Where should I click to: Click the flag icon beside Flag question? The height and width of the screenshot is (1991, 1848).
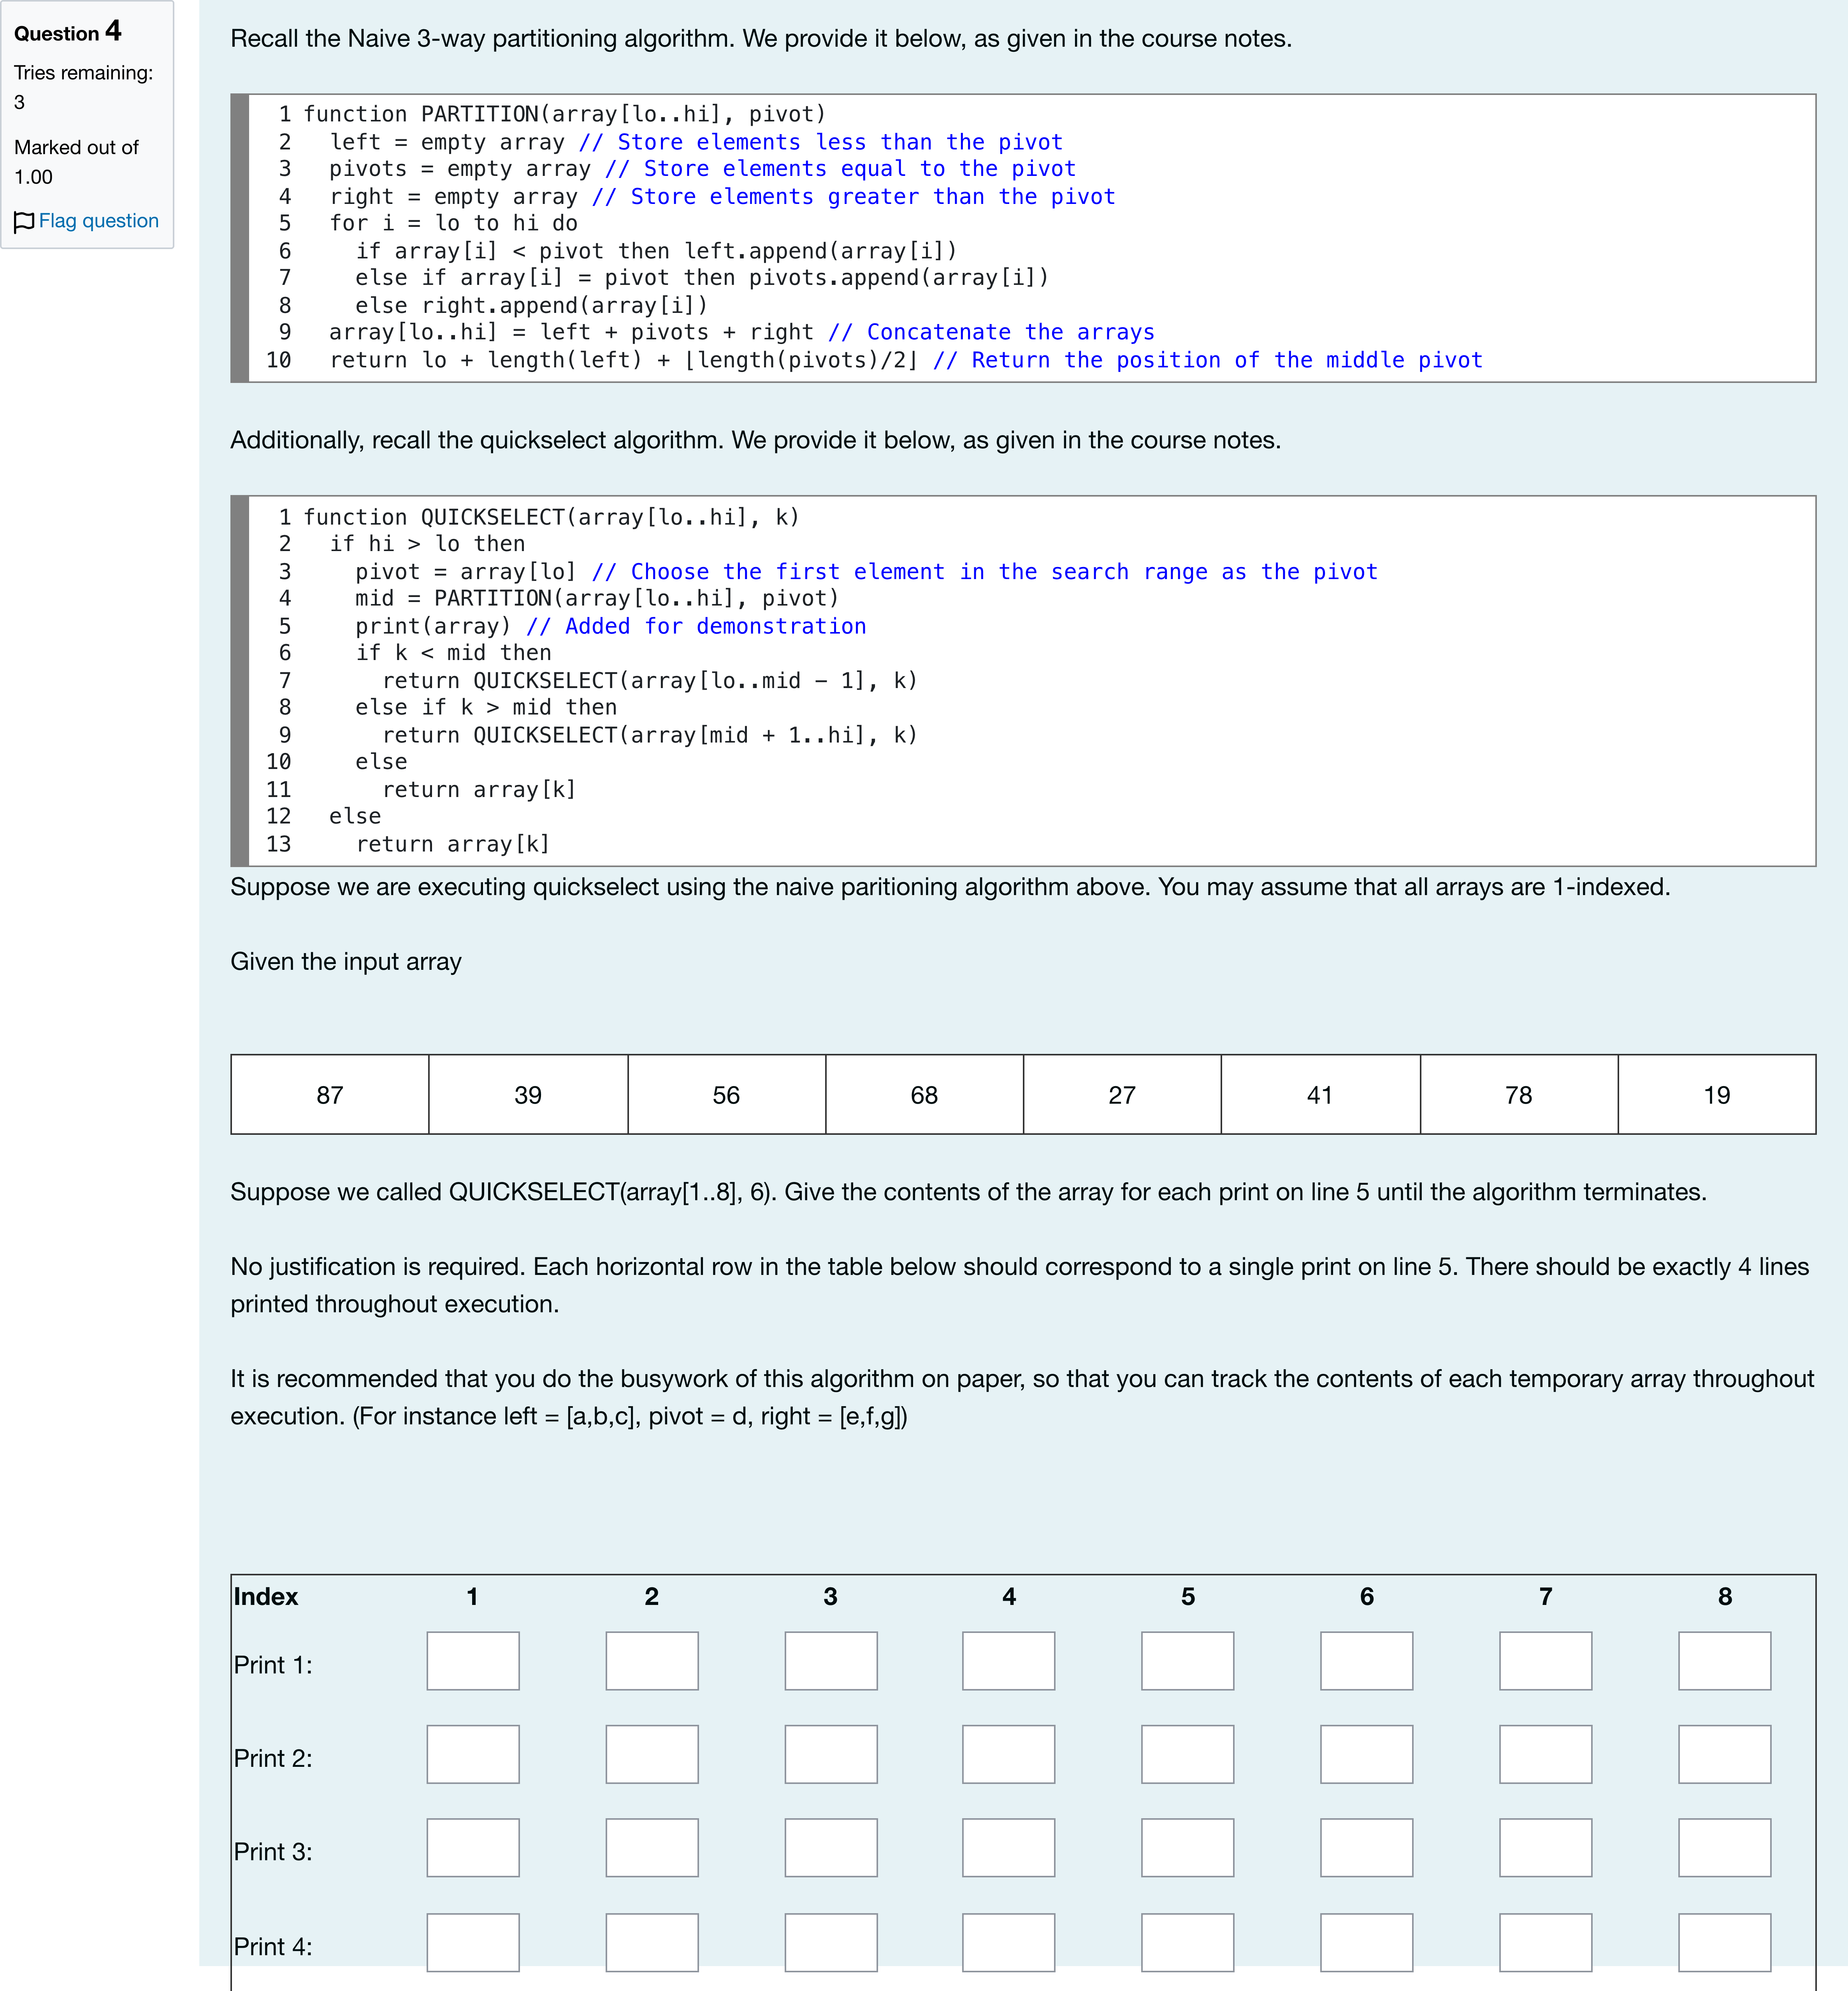tap(24, 222)
